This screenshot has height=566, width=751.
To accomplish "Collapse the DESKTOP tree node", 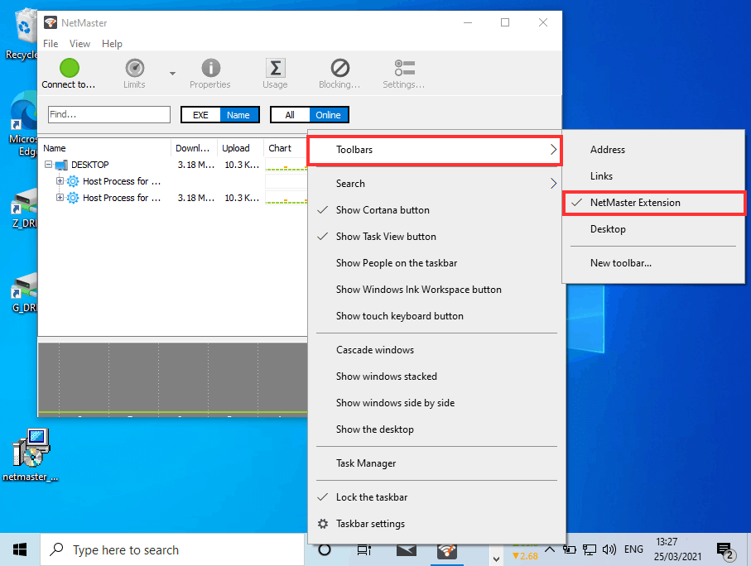I will pos(48,164).
